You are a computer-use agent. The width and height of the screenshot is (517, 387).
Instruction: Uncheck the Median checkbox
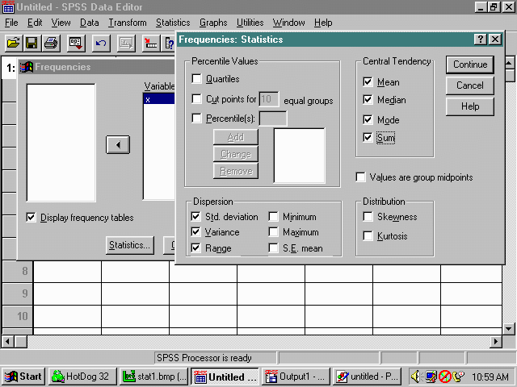pyautogui.click(x=368, y=99)
